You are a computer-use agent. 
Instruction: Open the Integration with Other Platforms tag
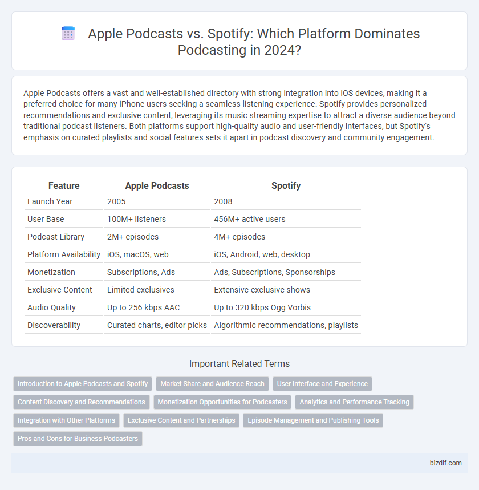tap(66, 420)
